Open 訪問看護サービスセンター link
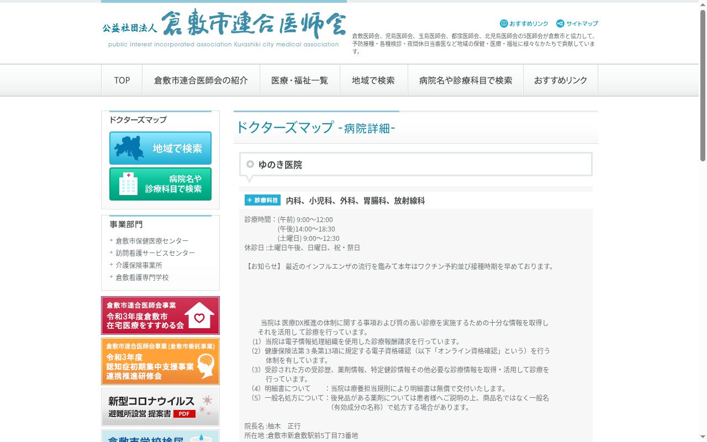 click(x=155, y=253)
